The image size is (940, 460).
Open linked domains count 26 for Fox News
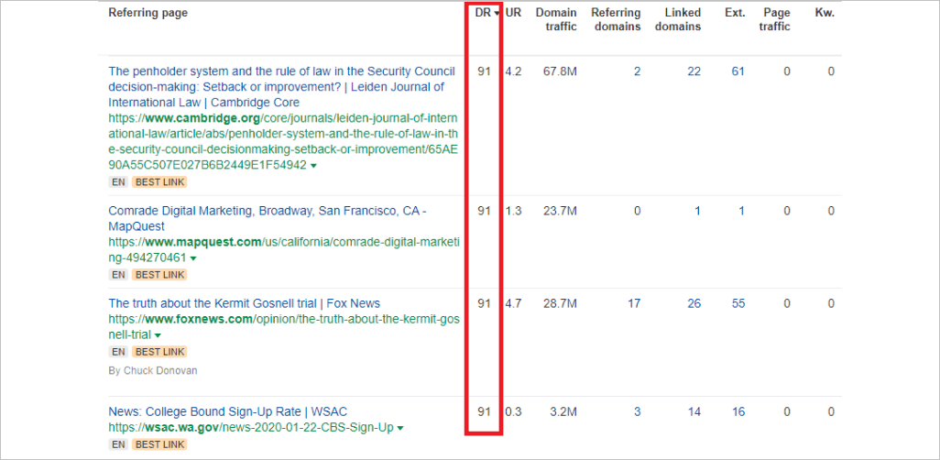click(x=694, y=304)
